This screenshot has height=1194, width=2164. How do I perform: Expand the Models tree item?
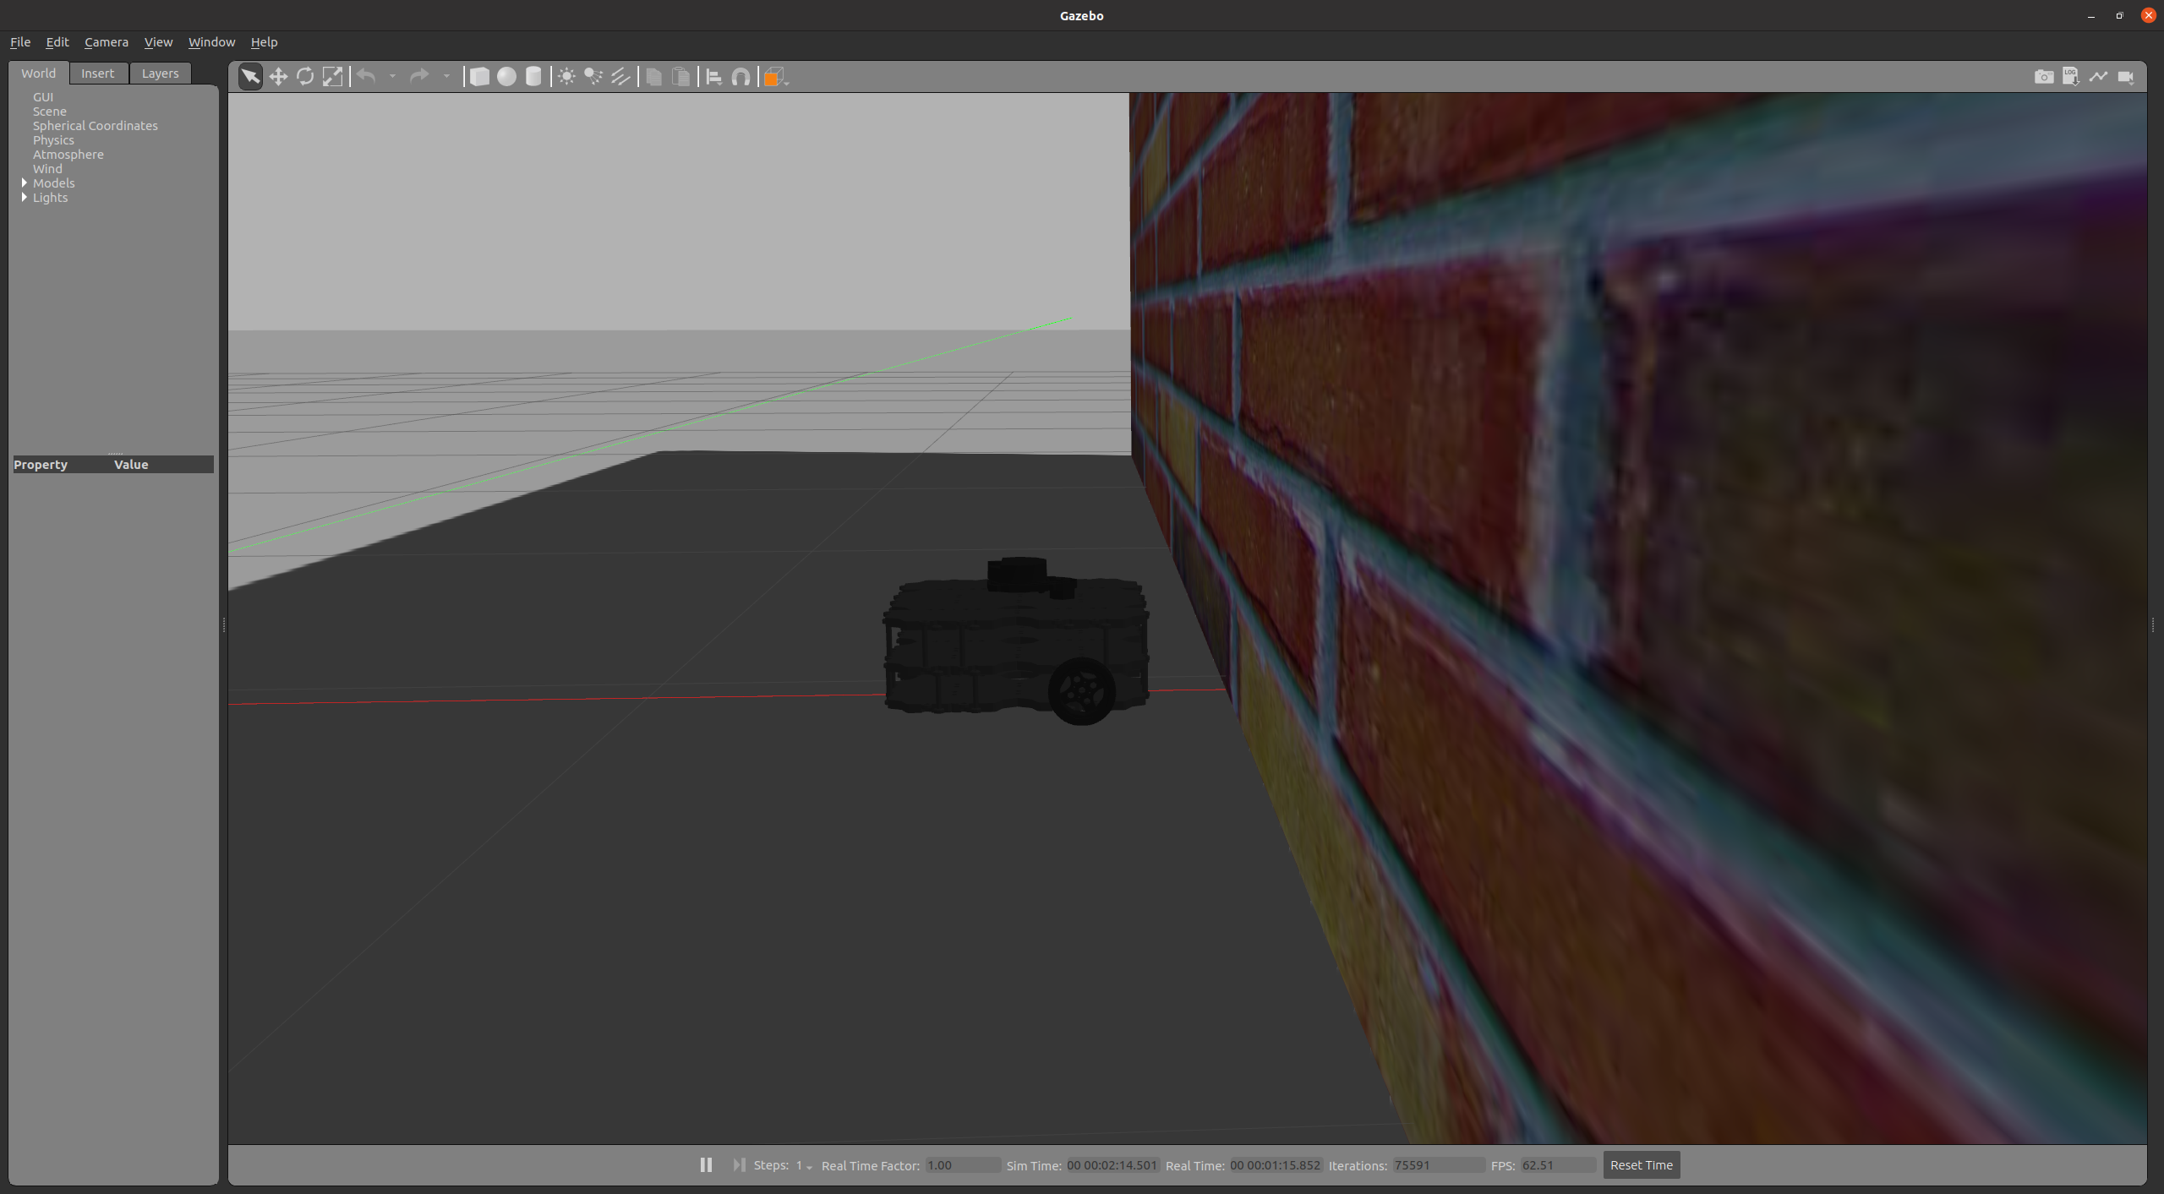click(x=25, y=183)
